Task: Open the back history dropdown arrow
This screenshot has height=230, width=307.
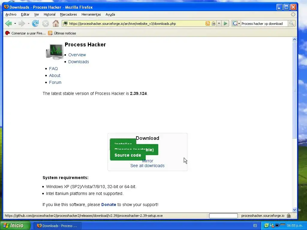Action: click(x=15, y=23)
